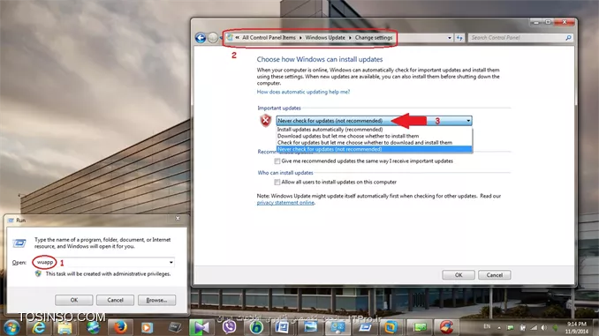The image size is (599, 336).
Task: Open the Windows Start orb
Action: tap(11, 327)
